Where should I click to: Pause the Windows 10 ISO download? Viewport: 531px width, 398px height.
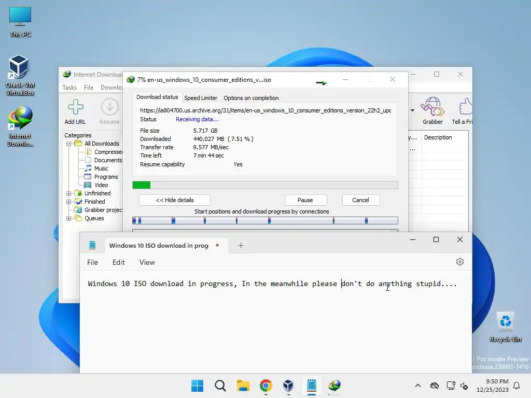[x=305, y=200]
